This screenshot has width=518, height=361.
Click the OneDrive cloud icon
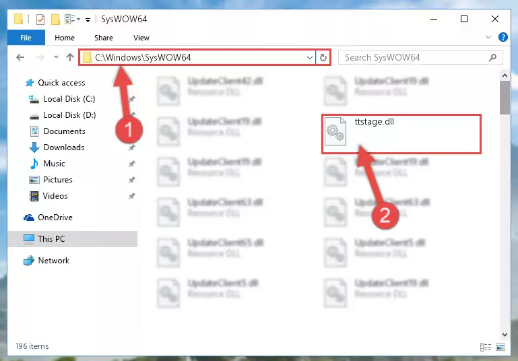[x=29, y=218]
